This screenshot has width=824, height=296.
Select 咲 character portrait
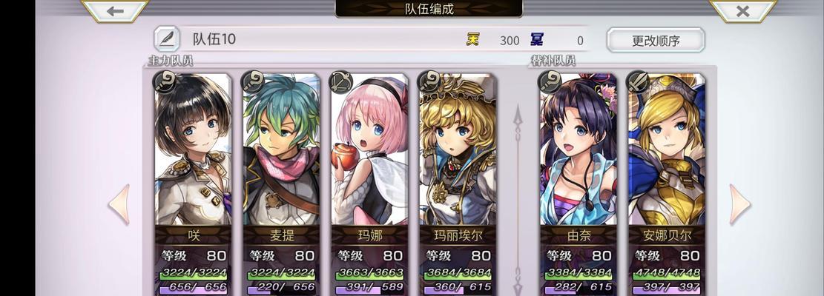[x=193, y=149]
